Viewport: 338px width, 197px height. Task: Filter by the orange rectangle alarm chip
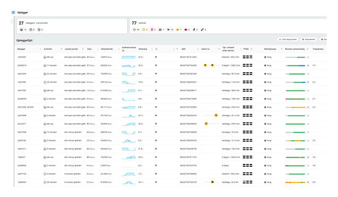(179, 30)
